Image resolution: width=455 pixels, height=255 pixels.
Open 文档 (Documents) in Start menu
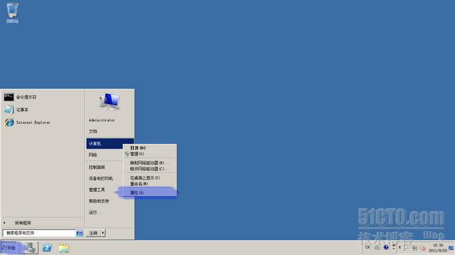coord(110,131)
